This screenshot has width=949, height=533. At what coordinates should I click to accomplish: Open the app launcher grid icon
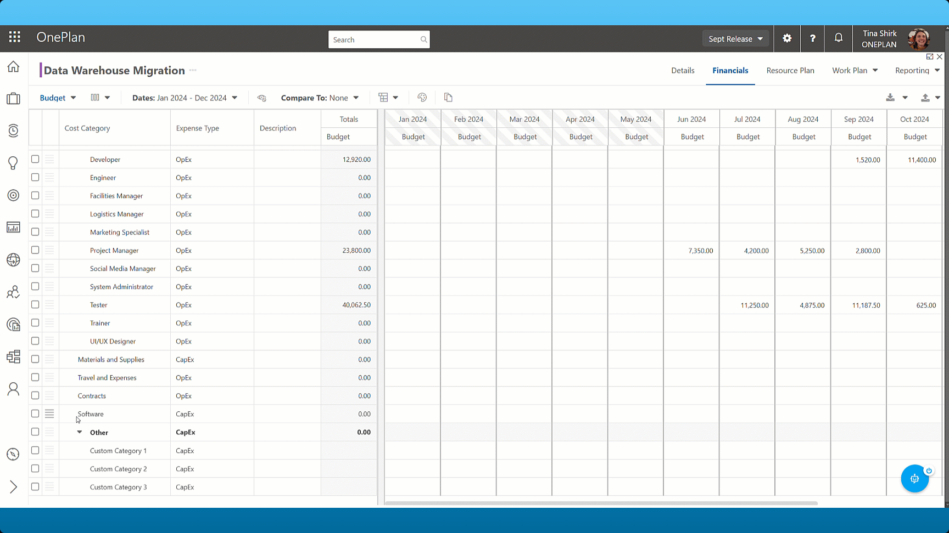tap(15, 37)
